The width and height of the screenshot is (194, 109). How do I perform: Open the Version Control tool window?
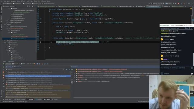point(19,100)
